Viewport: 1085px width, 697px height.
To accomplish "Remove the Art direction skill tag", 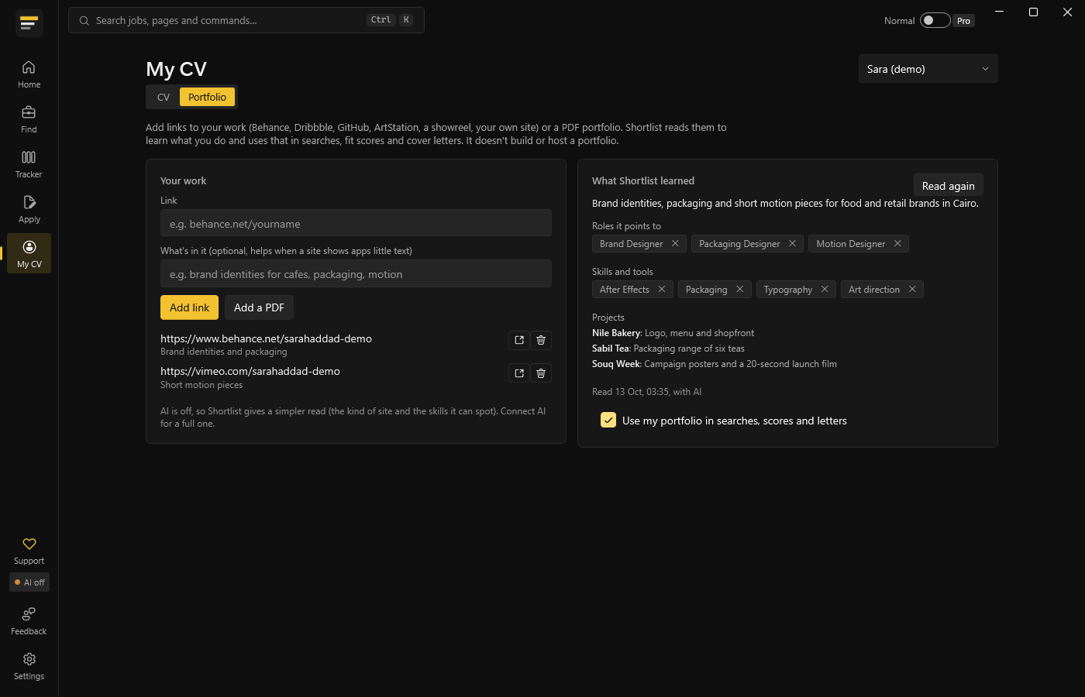I will pos(912,289).
